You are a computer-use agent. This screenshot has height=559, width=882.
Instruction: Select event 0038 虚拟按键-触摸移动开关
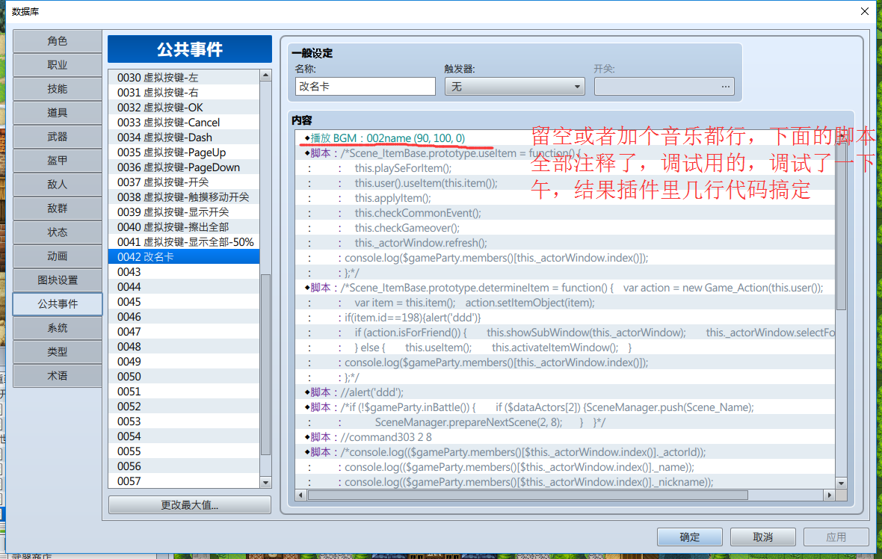tap(184, 197)
